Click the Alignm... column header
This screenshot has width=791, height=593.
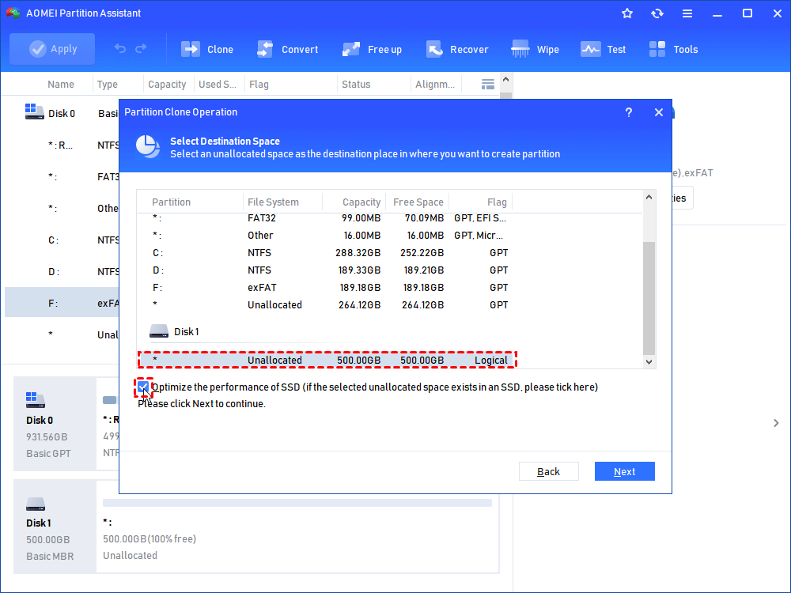tap(435, 85)
